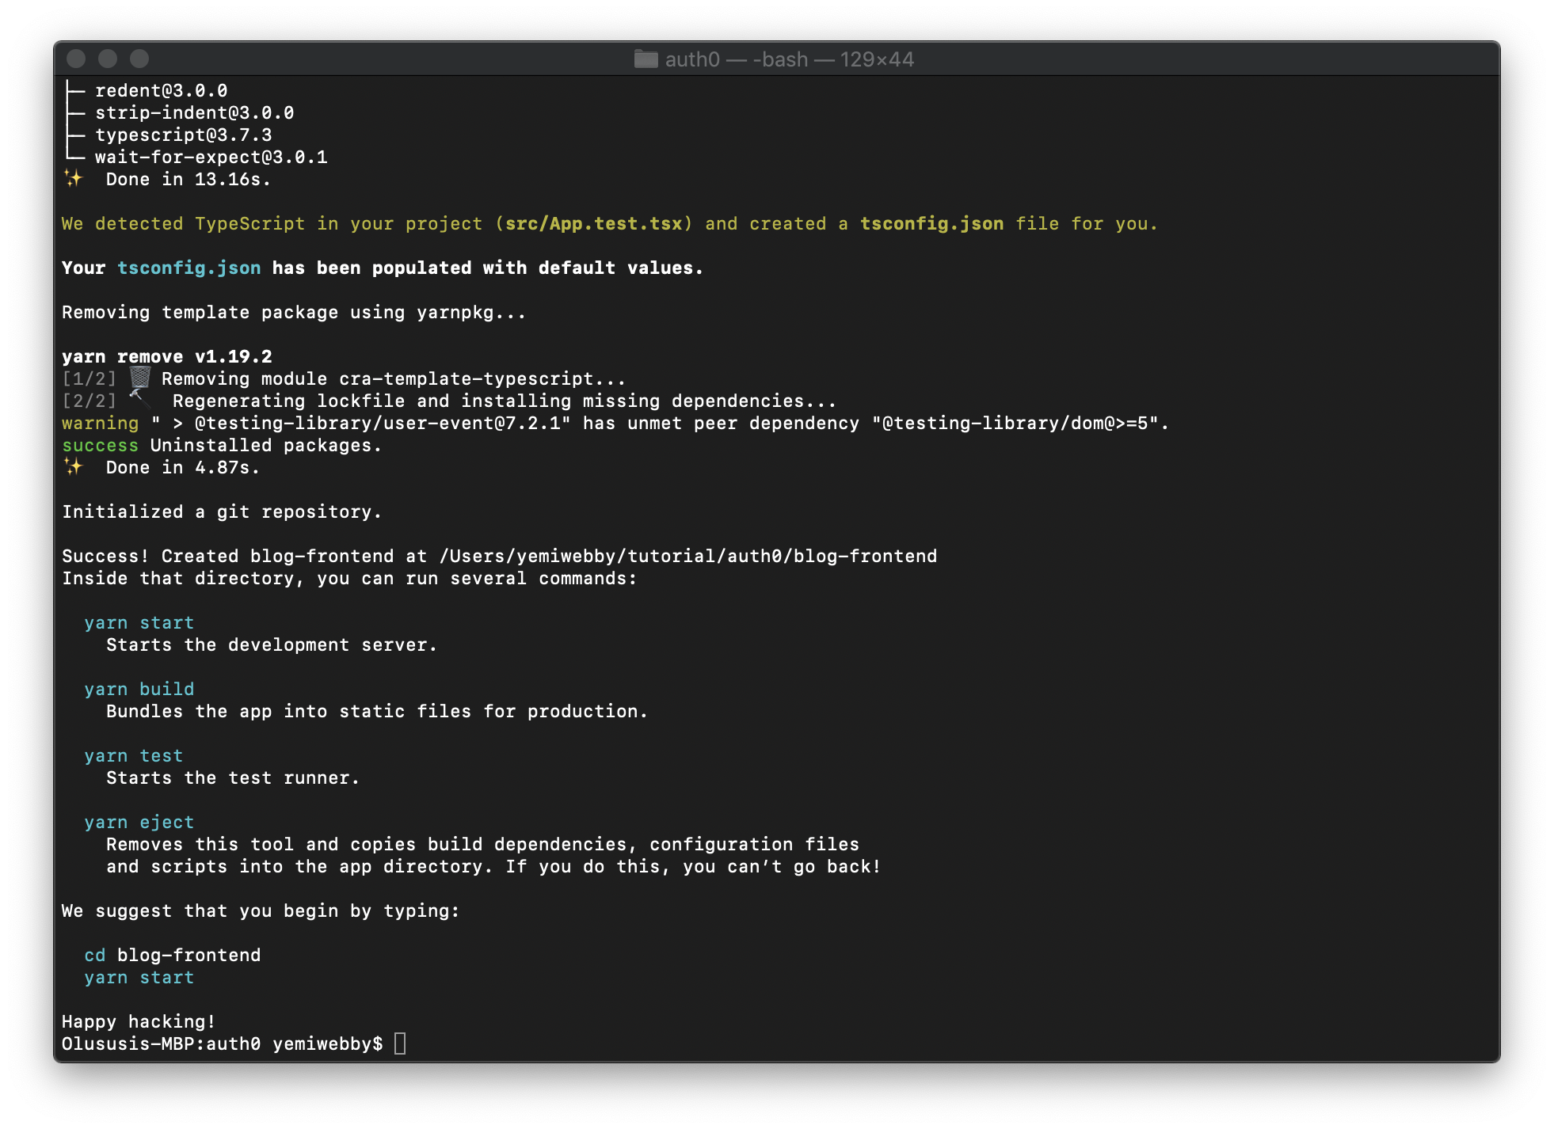The width and height of the screenshot is (1554, 1129).
Task: Click the blog-frontend directory path
Action: tap(687, 556)
